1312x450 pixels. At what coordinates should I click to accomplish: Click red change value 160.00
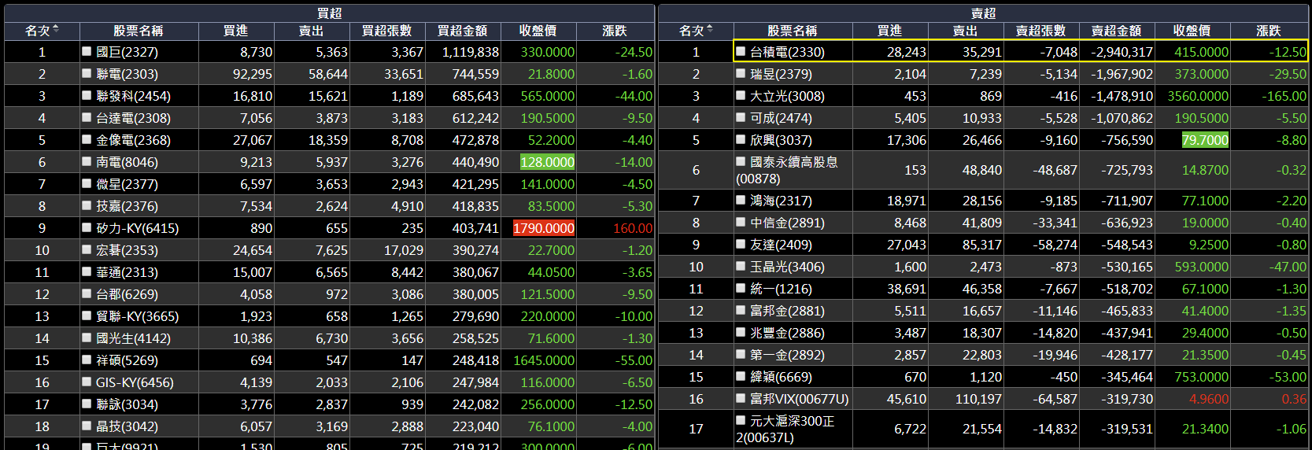(x=633, y=228)
